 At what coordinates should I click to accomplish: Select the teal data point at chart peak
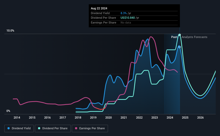click(180, 35)
